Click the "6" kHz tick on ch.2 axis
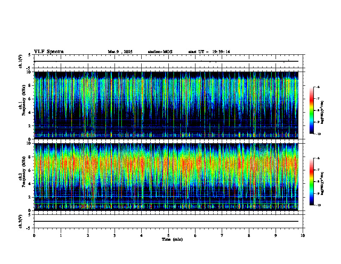 (30, 170)
